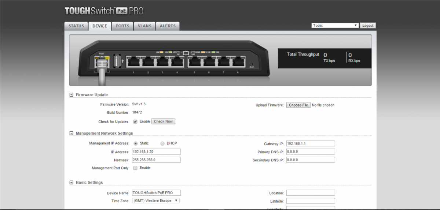Image resolution: width=440 pixels, height=210 pixels.
Task: Select DHCP management IP address
Action: 163,143
